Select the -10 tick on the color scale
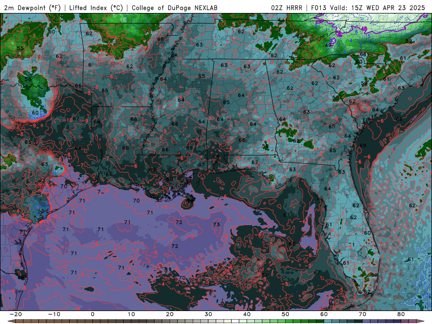The height and width of the screenshot is (324, 432). click(x=54, y=314)
